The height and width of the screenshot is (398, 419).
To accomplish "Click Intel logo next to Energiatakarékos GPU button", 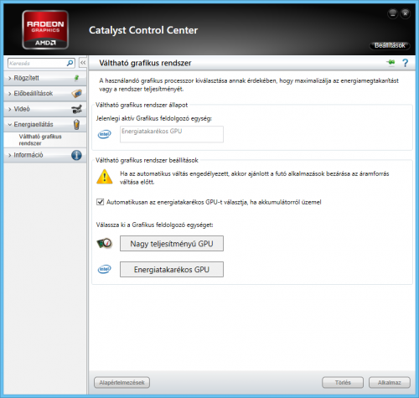I will pyautogui.click(x=105, y=269).
